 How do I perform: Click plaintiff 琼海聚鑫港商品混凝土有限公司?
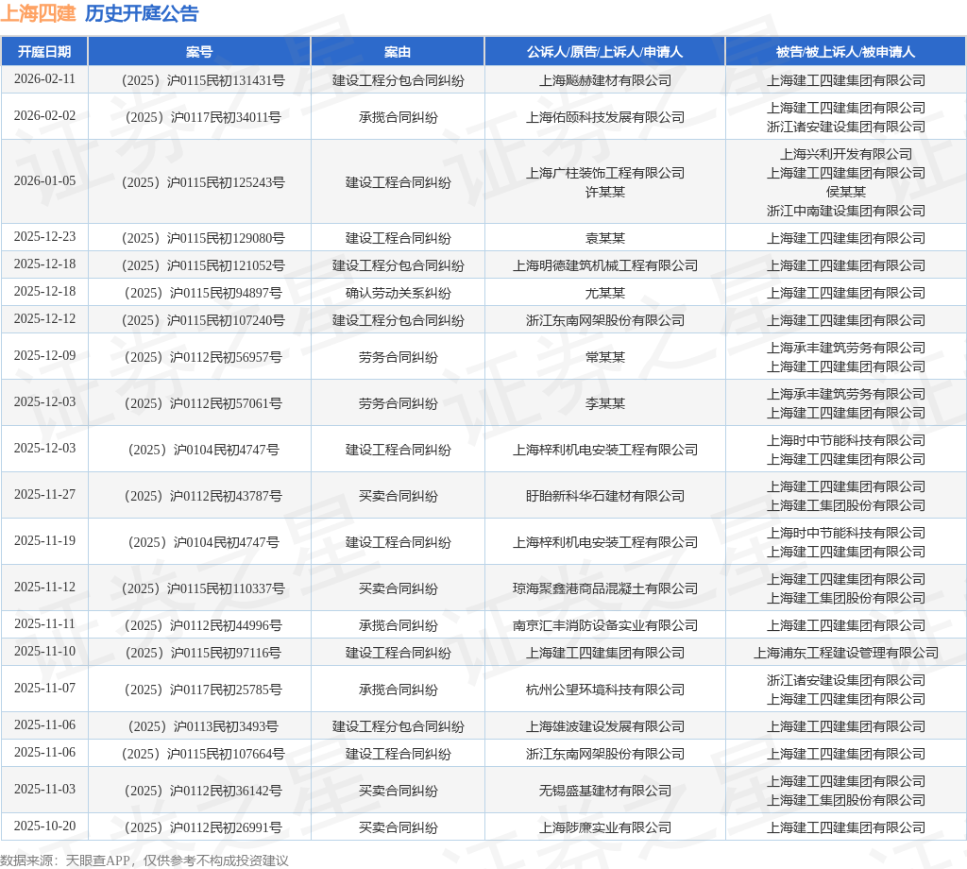pyautogui.click(x=605, y=588)
